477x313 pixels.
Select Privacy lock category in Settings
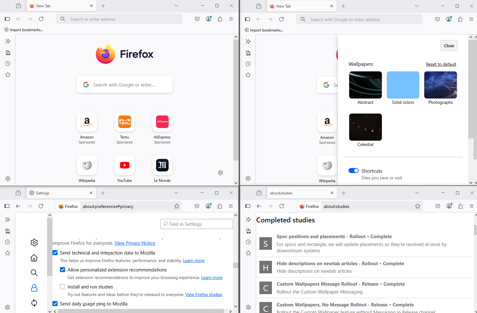tap(34, 288)
